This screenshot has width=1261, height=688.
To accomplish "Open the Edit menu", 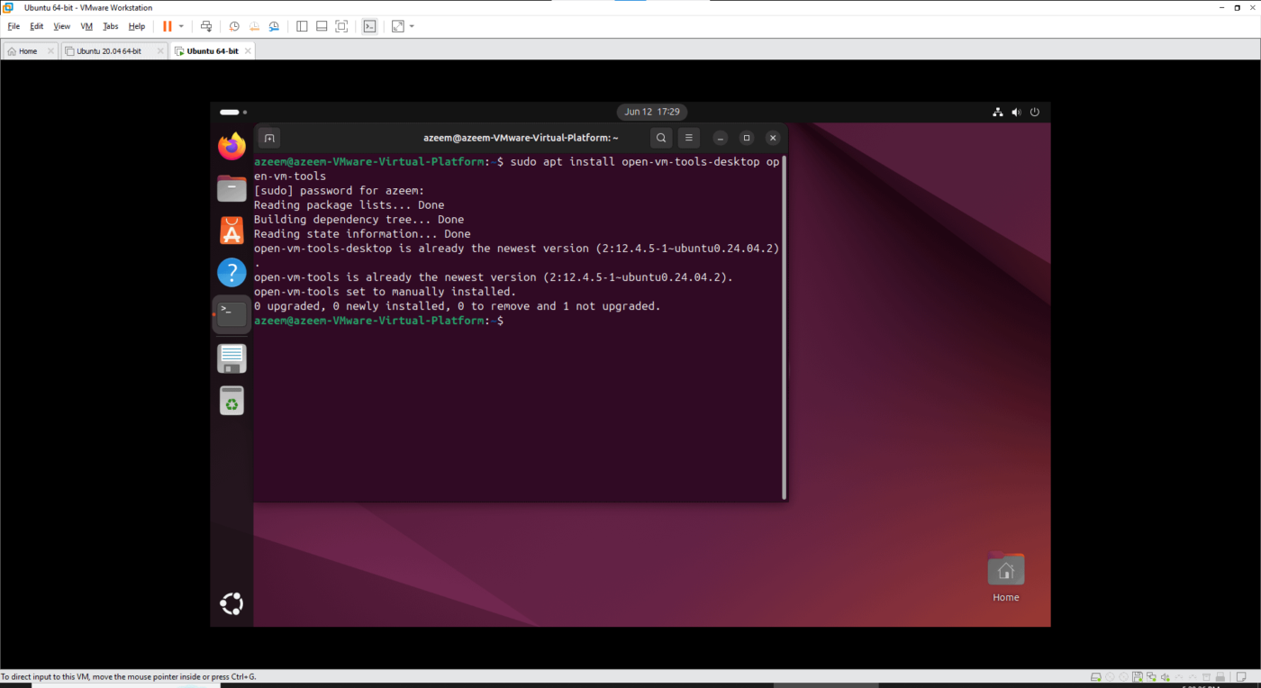I will tap(37, 26).
